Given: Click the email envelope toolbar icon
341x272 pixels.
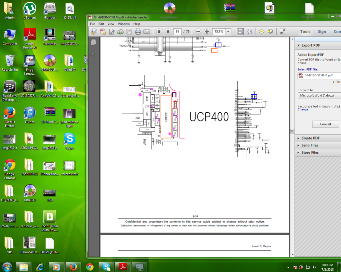Looking at the screenshot, I should click(x=147, y=32).
